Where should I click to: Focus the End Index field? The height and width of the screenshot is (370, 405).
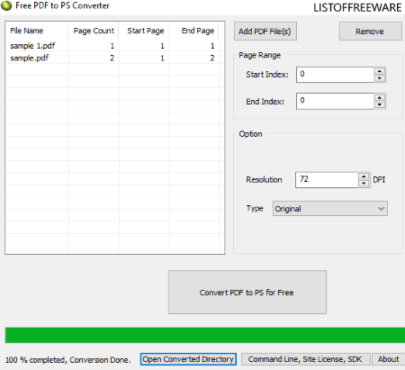pos(335,101)
